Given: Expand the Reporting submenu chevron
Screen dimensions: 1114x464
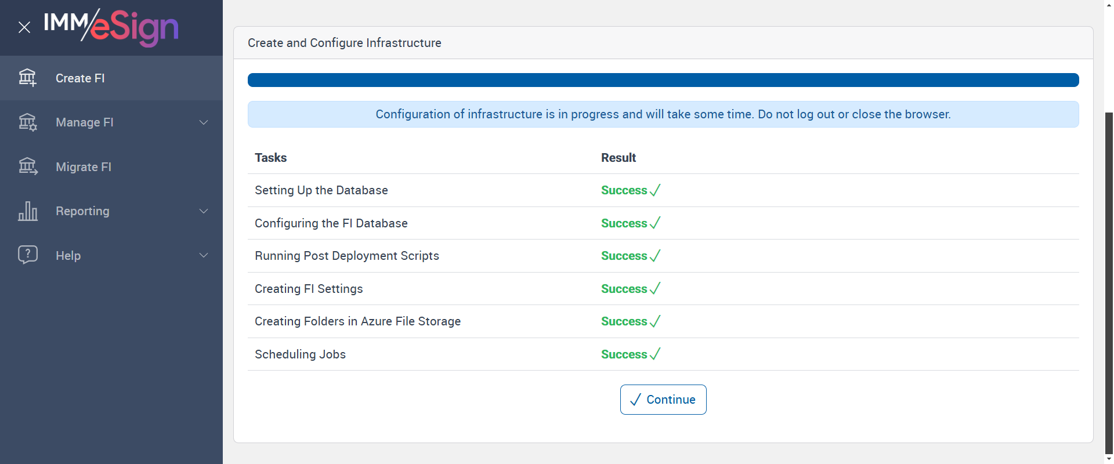Looking at the screenshot, I should pos(204,211).
